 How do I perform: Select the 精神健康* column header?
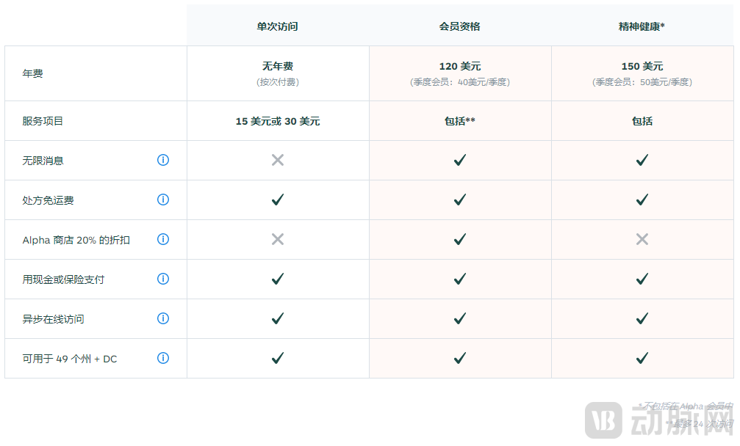(x=642, y=26)
